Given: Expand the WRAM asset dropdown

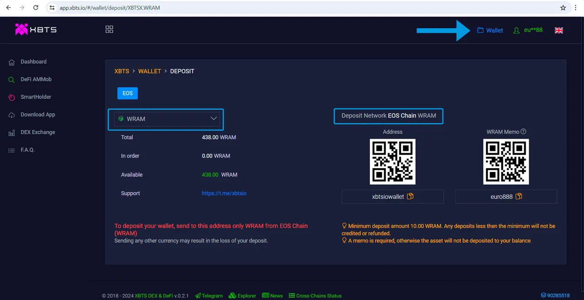Looking at the screenshot, I should tap(167, 119).
